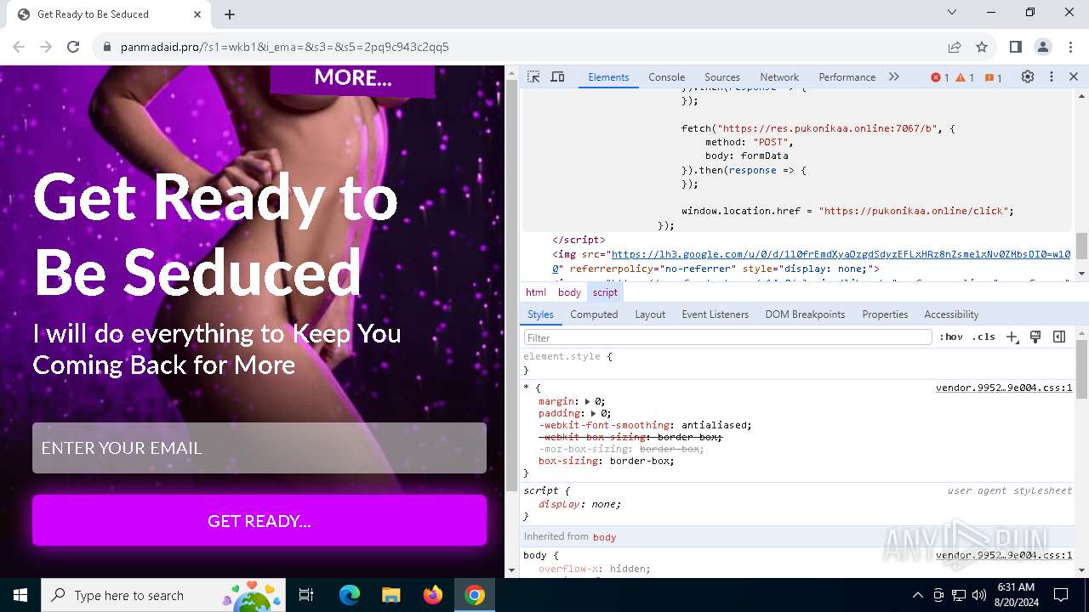Bookmark this tab star icon

tap(982, 47)
